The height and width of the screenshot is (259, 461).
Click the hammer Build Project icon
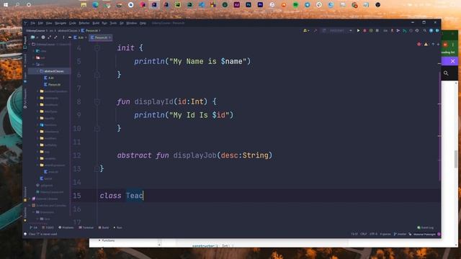pos(315,30)
